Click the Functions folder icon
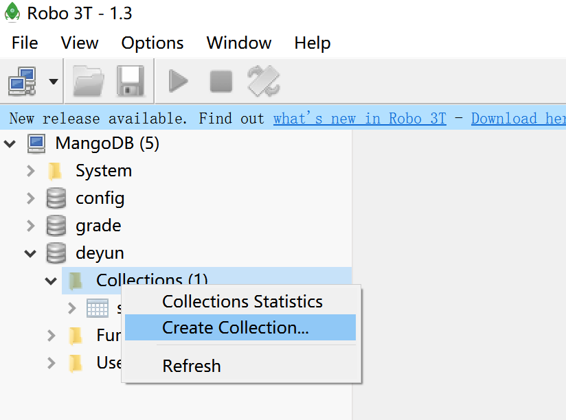The height and width of the screenshot is (420, 566). pos(76,336)
